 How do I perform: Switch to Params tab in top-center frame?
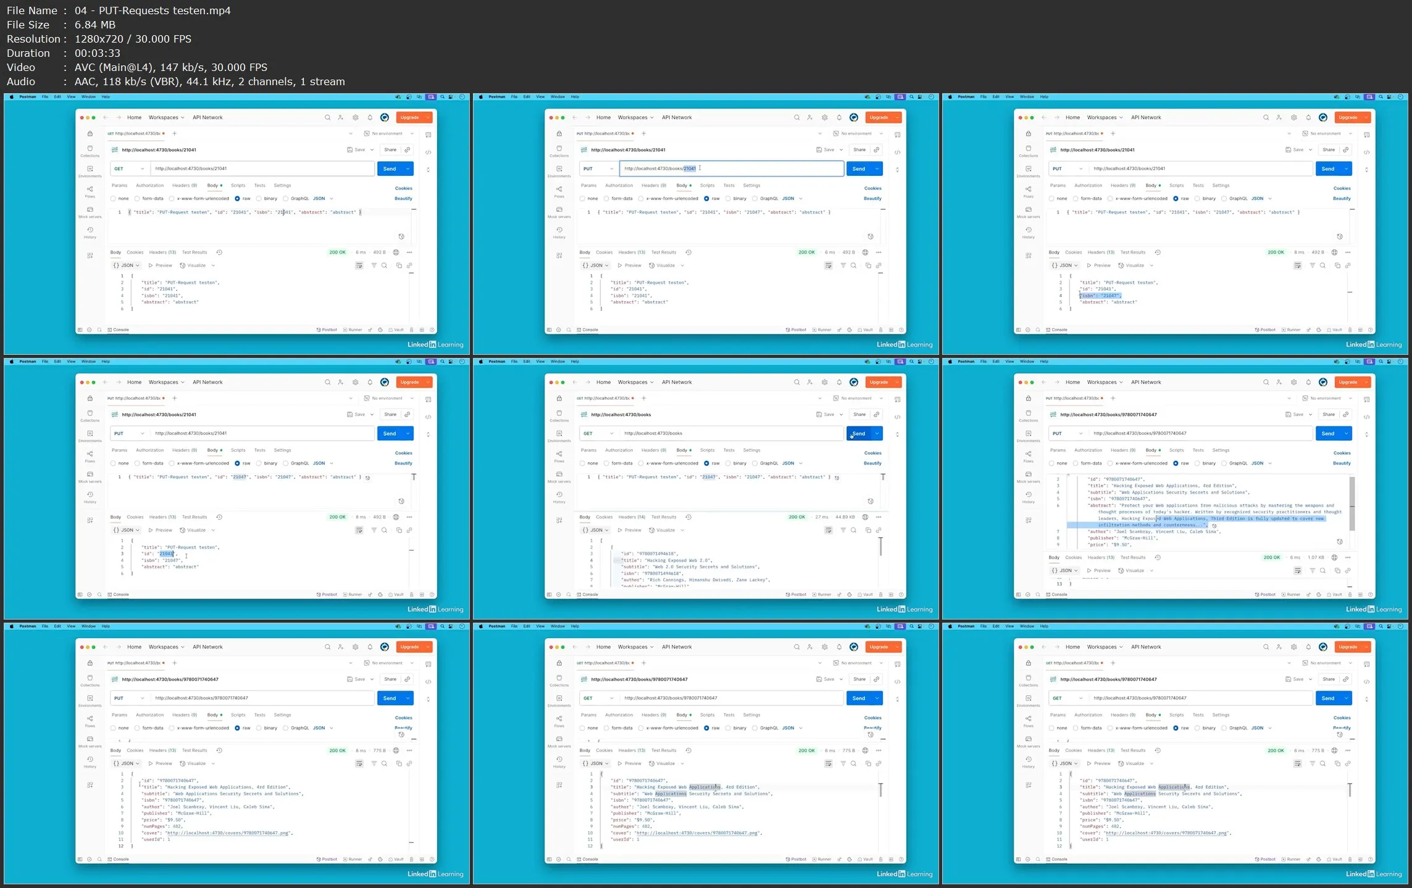point(588,185)
